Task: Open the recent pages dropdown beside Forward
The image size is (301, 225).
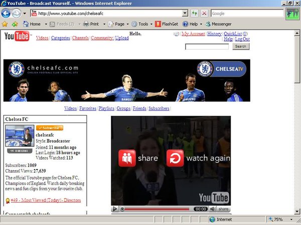Action: tap(25, 13)
